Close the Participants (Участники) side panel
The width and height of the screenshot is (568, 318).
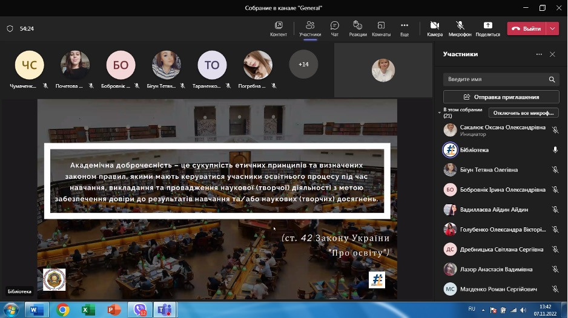tap(552, 54)
